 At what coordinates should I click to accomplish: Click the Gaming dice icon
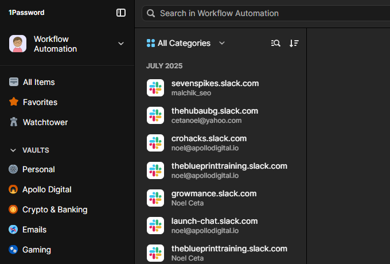click(13, 250)
